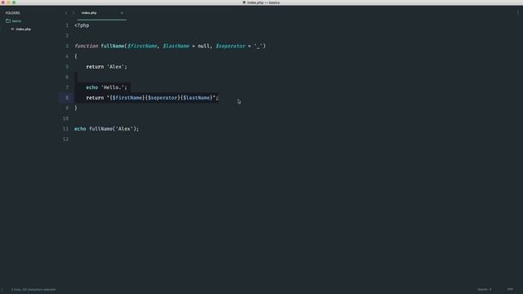Click the <?php opening tag
The height and width of the screenshot is (294, 523).
click(82, 25)
